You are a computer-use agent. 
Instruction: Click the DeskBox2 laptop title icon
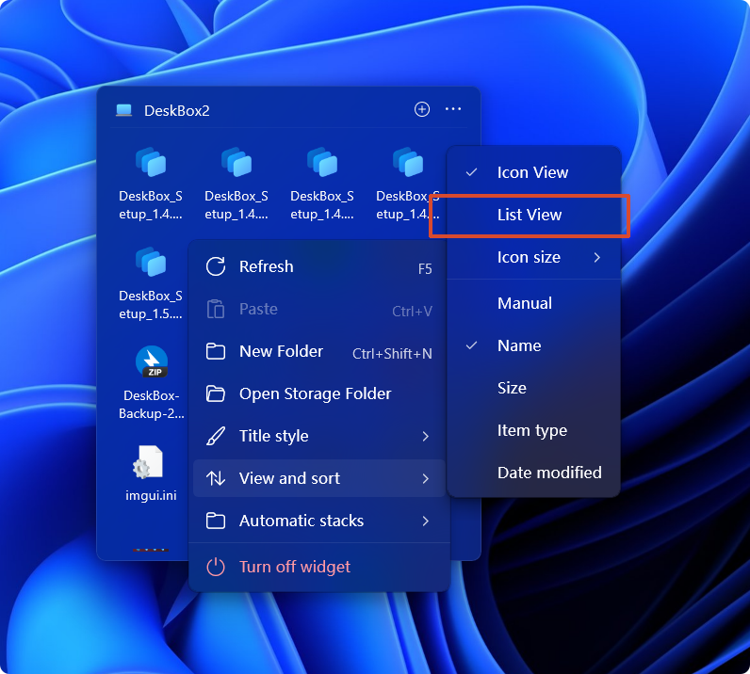123,110
